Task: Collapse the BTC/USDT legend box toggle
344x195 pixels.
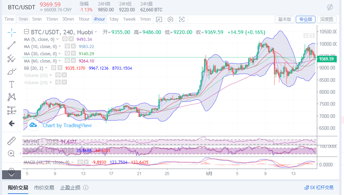Action: (x=27, y=32)
